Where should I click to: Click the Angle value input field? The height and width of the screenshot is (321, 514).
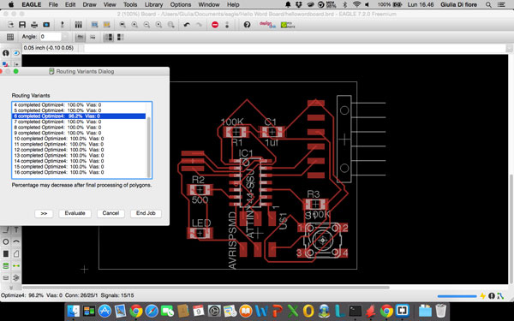[x=51, y=37]
